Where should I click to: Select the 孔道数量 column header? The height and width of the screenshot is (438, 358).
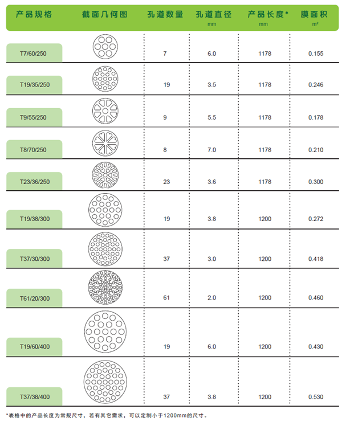(x=165, y=14)
